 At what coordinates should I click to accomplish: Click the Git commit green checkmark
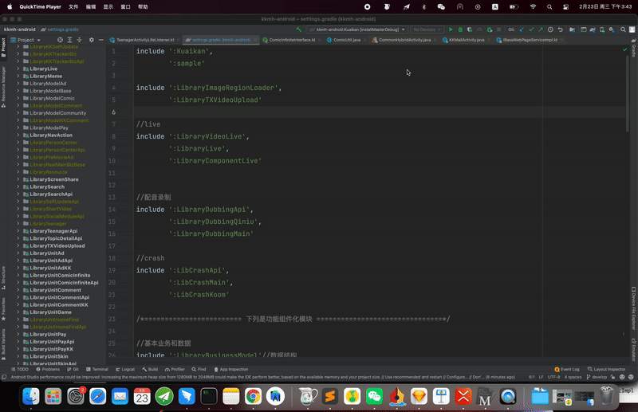click(x=531, y=29)
